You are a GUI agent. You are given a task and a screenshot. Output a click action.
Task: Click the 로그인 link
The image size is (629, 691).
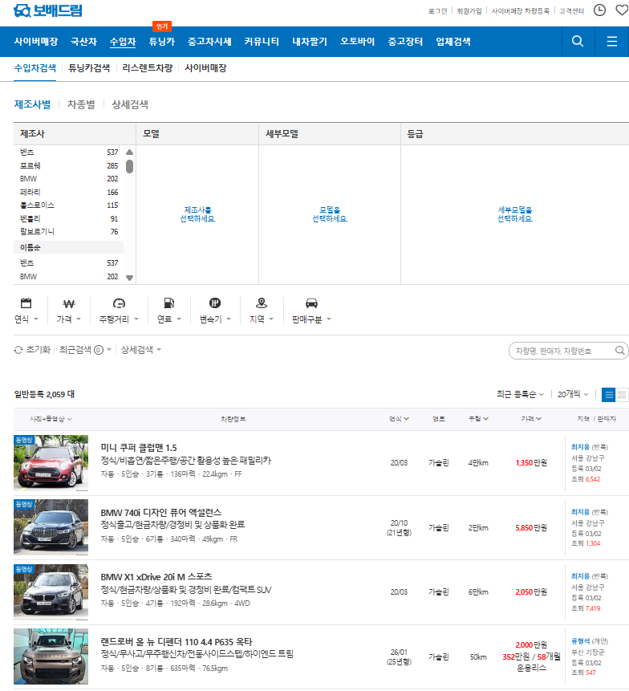(437, 11)
